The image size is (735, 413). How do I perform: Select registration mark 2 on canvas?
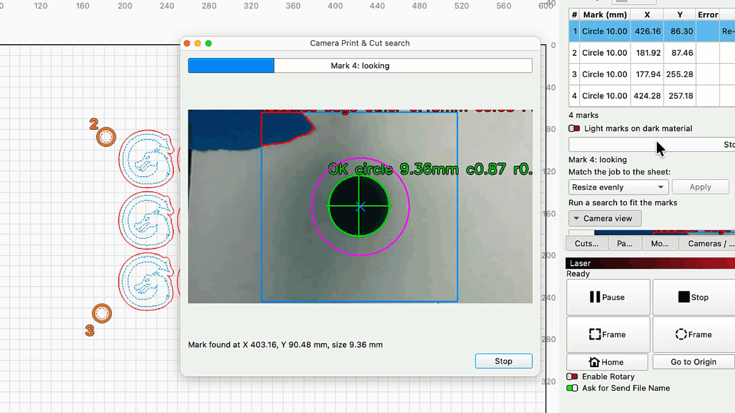[106, 137]
